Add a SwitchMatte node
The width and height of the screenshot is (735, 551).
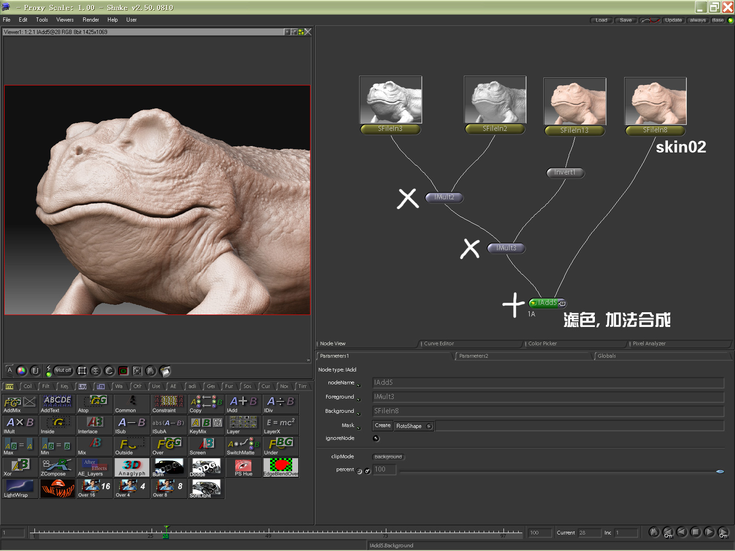tap(243, 446)
